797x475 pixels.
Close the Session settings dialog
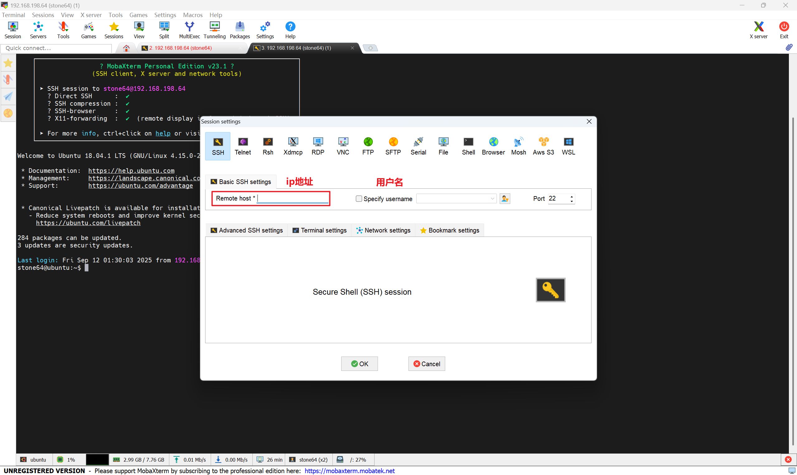[x=589, y=121]
